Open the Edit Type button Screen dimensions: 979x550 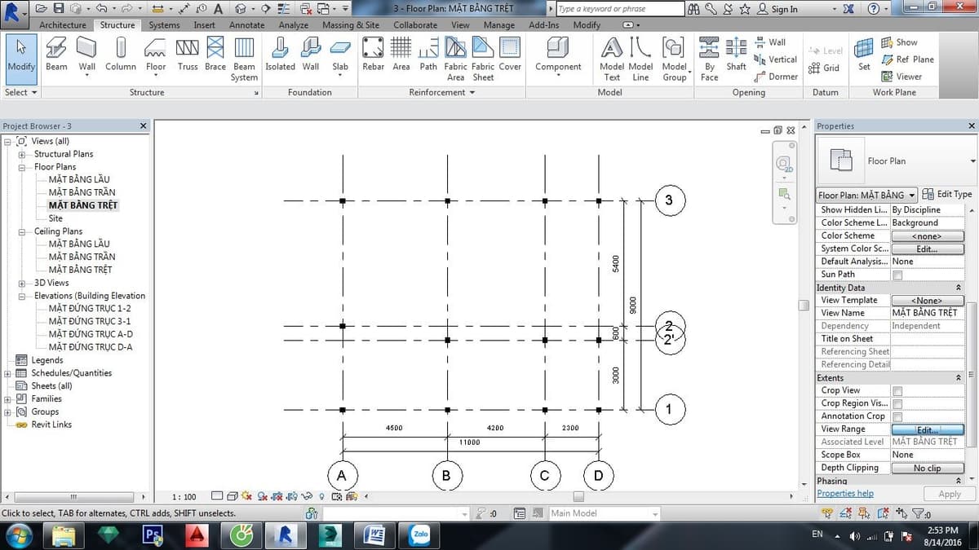coord(947,195)
